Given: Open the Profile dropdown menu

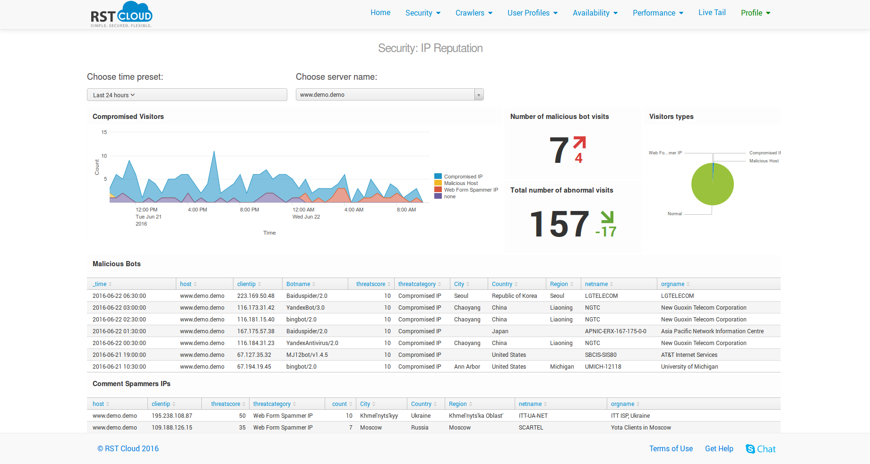Looking at the screenshot, I should pos(756,13).
